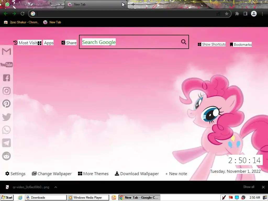This screenshot has width=268, height=201.
Task: Open Telegram sidebar icon
Action: 7,143
